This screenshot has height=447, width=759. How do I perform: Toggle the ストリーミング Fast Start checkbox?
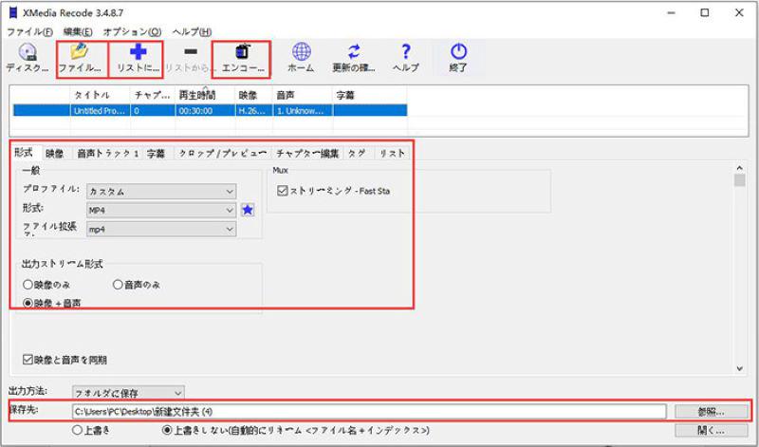[283, 191]
